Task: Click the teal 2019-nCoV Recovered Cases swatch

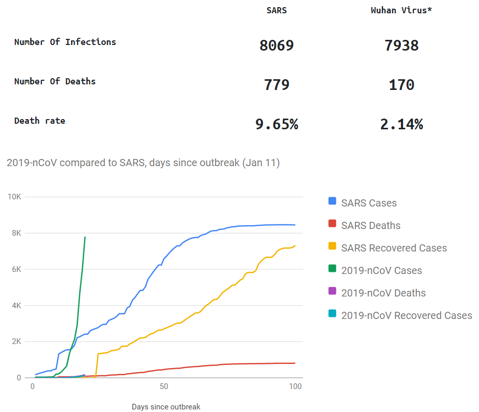Action: tap(332, 314)
